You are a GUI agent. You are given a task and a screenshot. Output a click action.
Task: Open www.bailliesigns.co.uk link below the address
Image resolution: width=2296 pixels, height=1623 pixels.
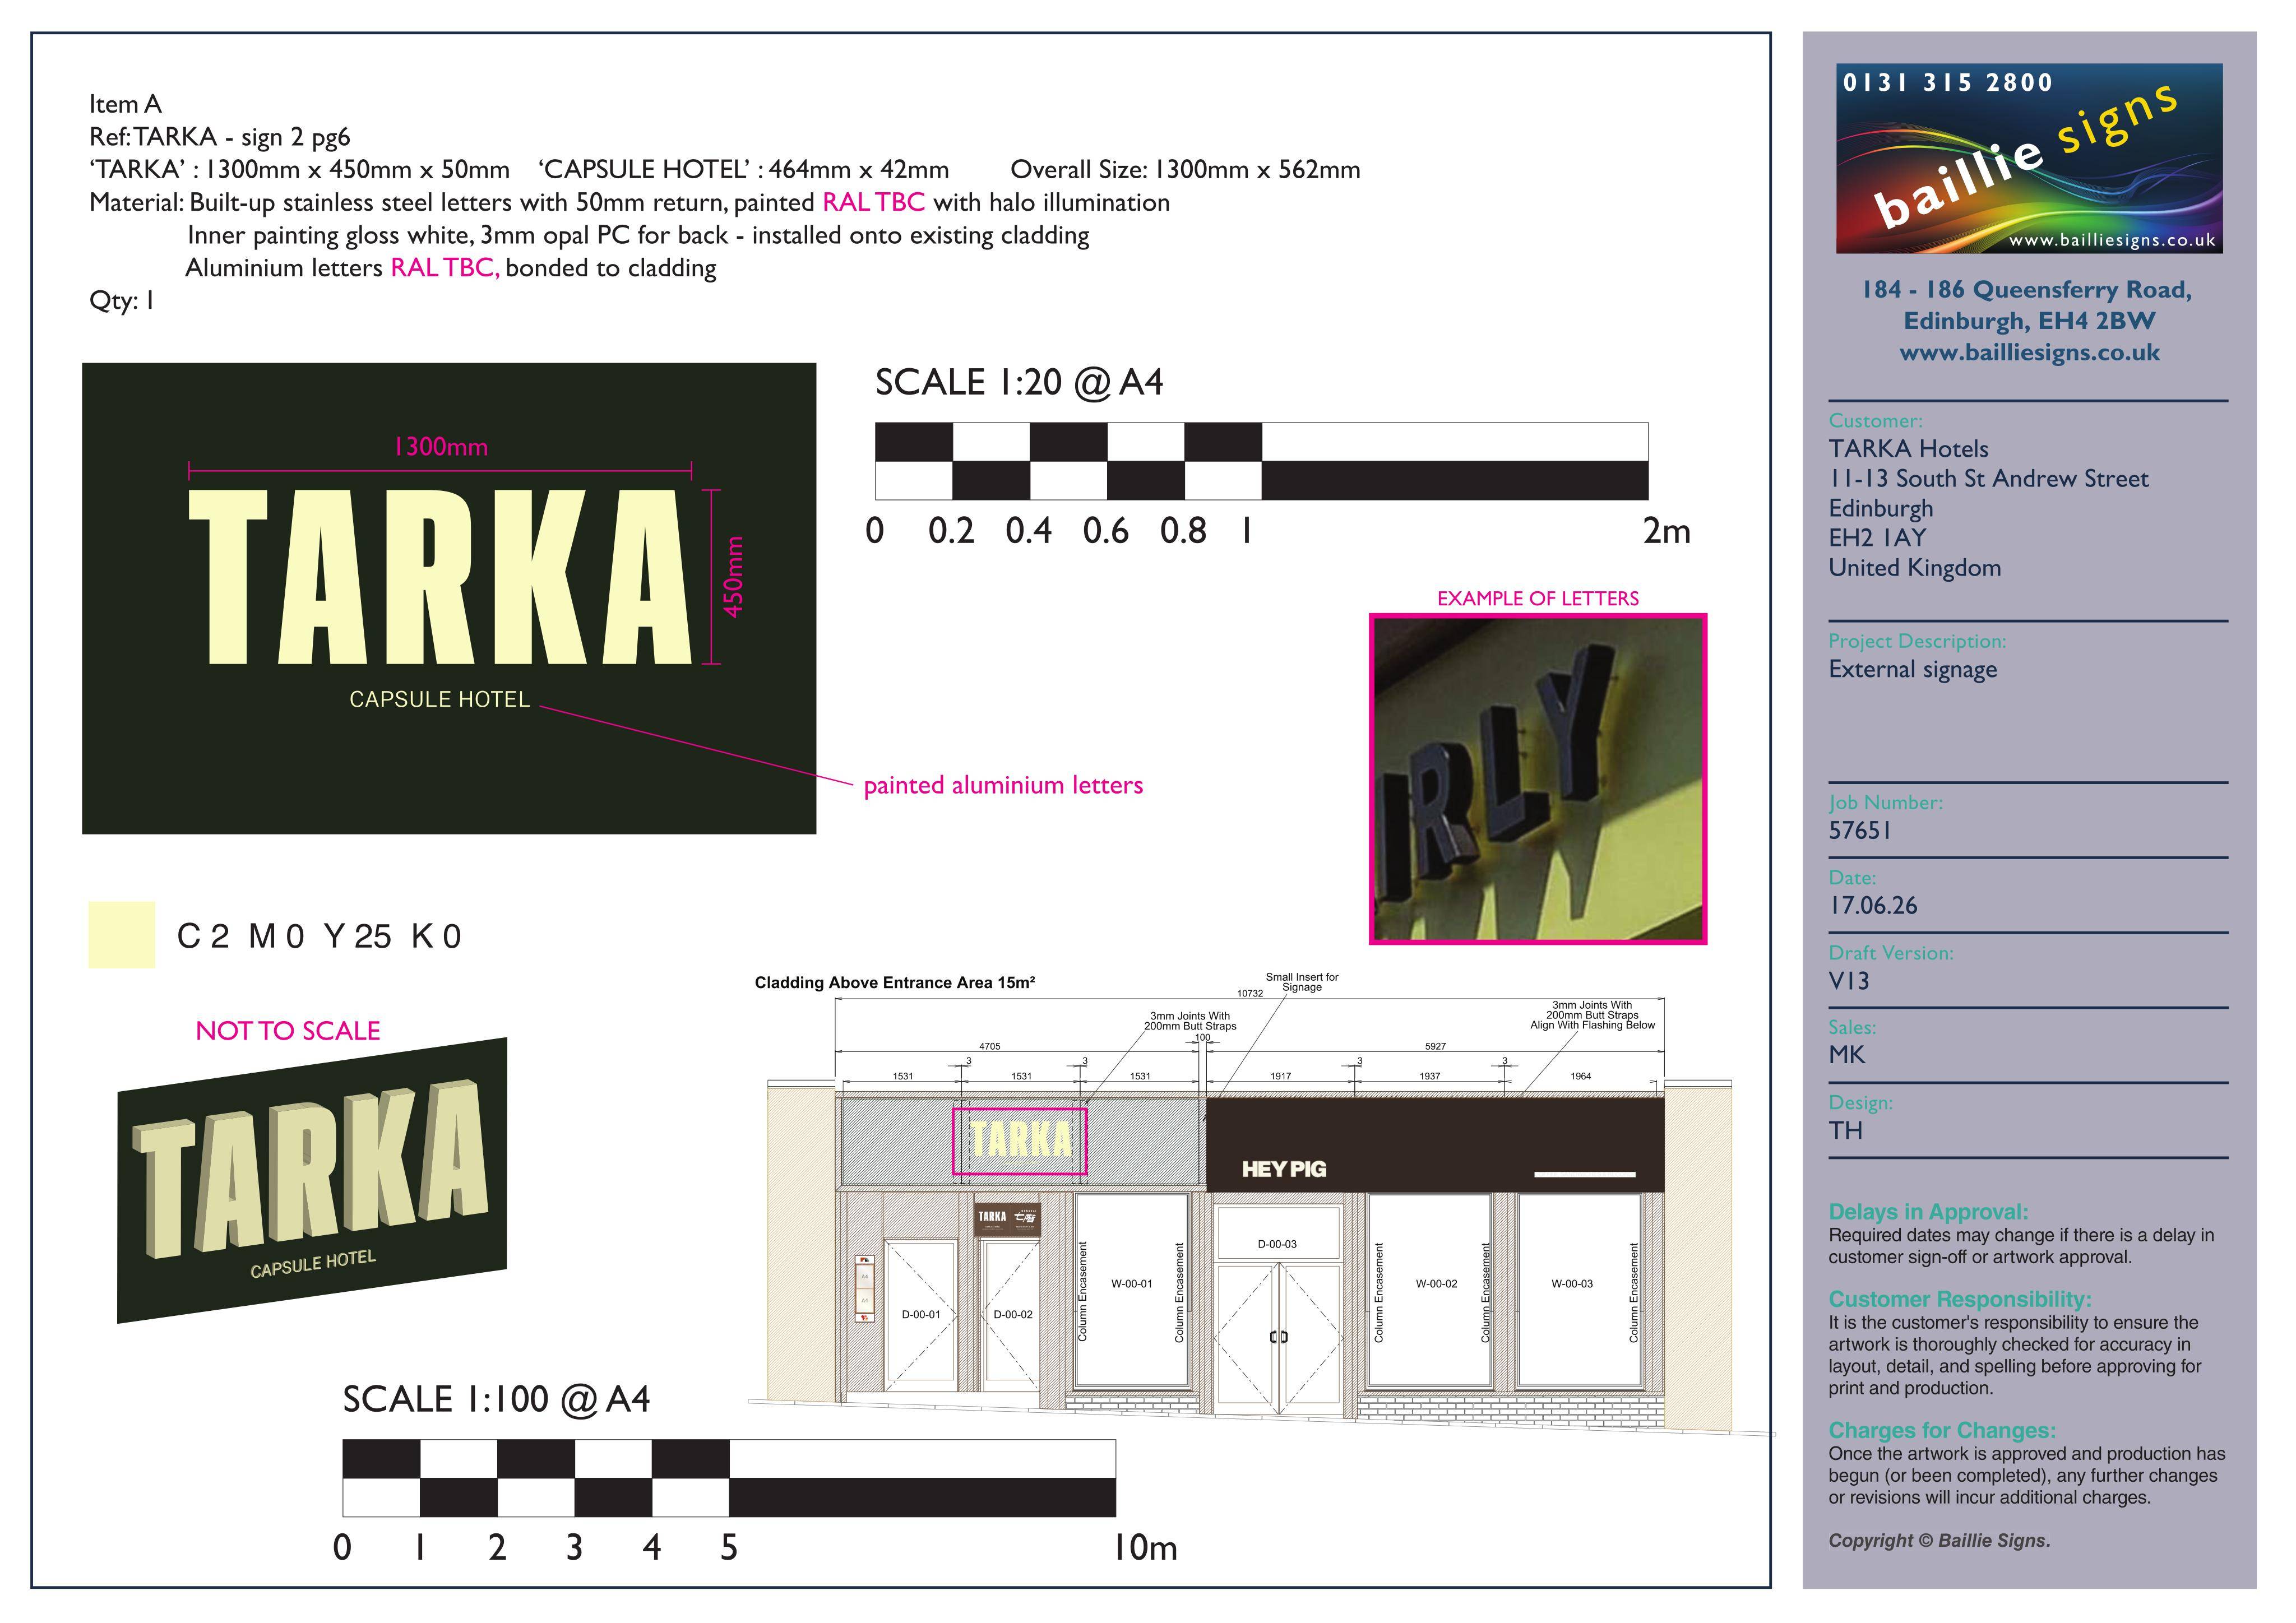click(x=2029, y=352)
